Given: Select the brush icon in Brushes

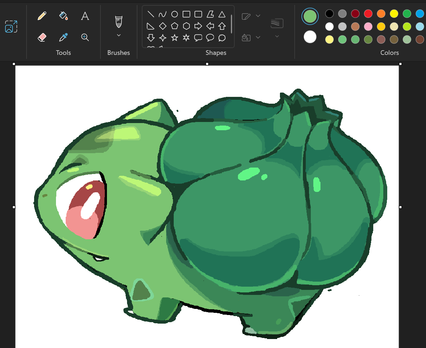Looking at the screenshot, I should point(119,22).
